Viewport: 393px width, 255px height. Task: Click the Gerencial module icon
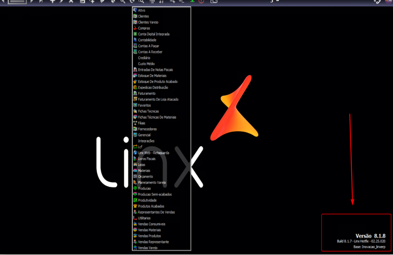click(x=135, y=135)
